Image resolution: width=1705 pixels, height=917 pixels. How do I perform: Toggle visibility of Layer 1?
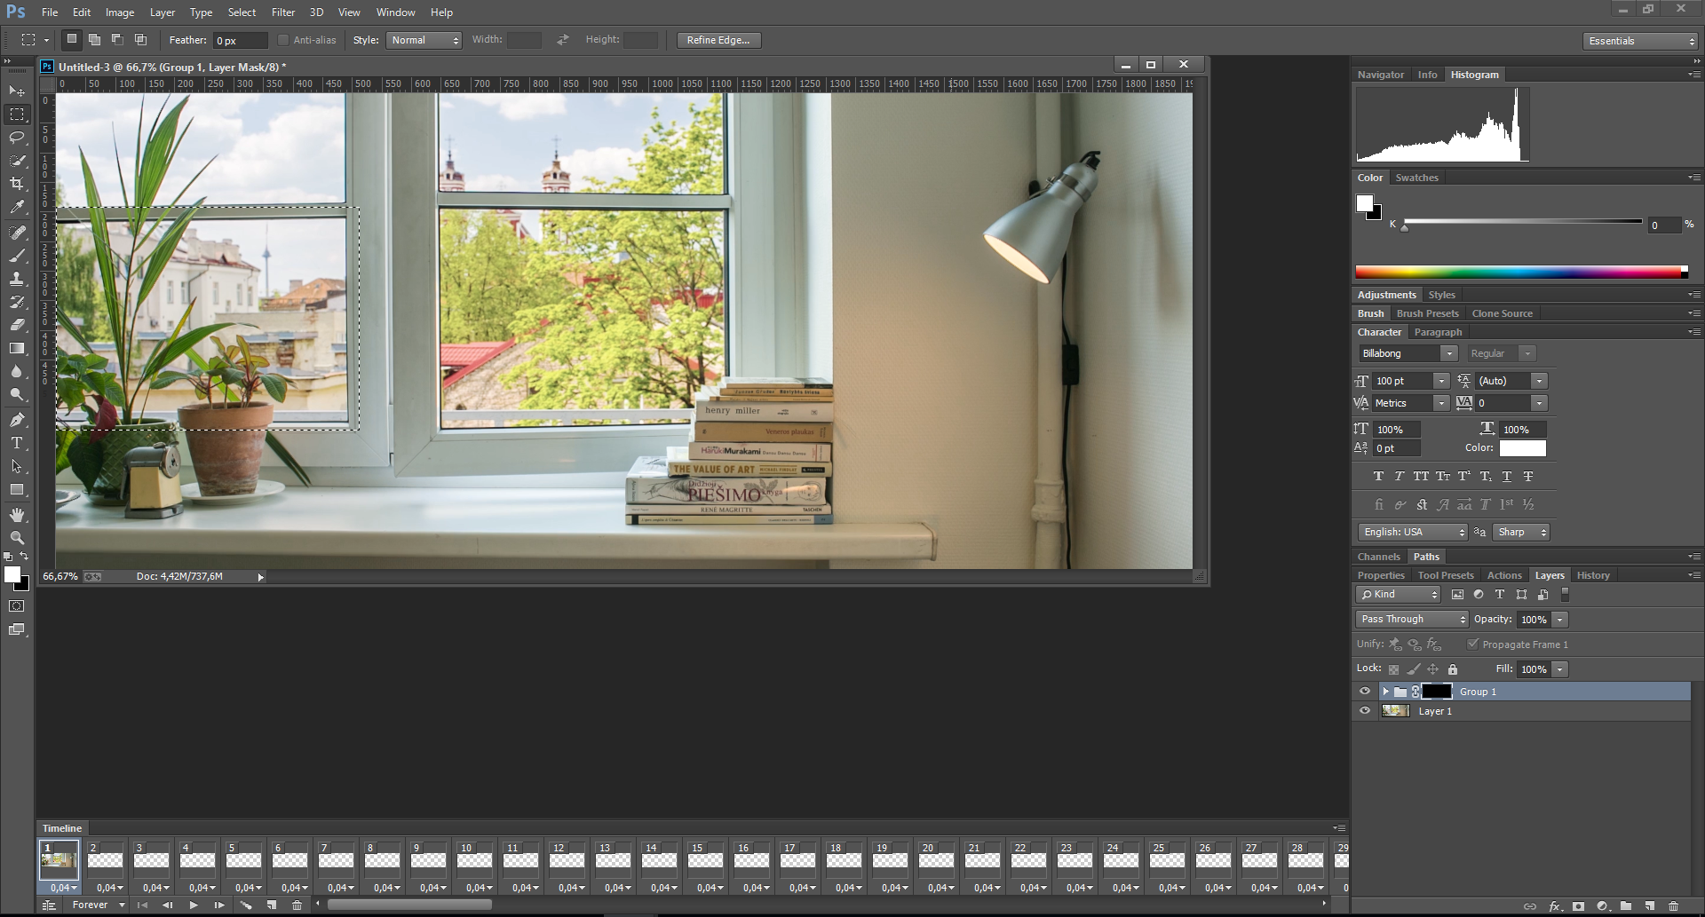[1365, 711]
